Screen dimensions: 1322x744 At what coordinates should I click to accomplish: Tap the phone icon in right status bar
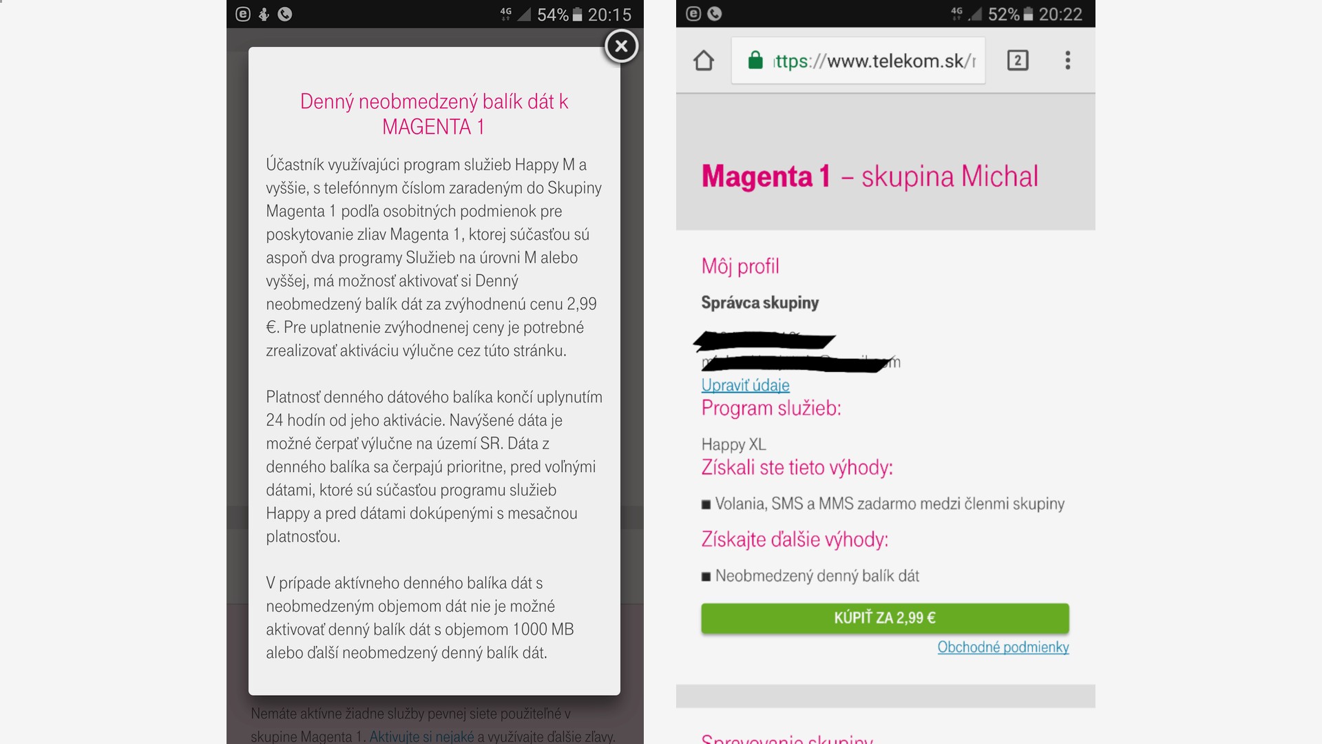[715, 14]
